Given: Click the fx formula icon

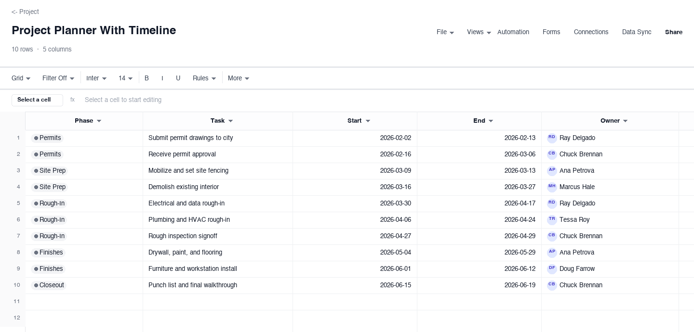Looking at the screenshot, I should (x=73, y=100).
